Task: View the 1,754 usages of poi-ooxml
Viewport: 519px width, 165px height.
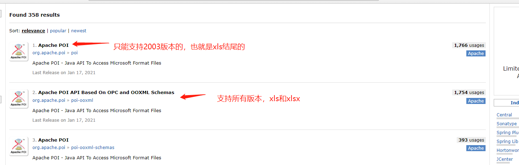Action: click(x=469, y=93)
